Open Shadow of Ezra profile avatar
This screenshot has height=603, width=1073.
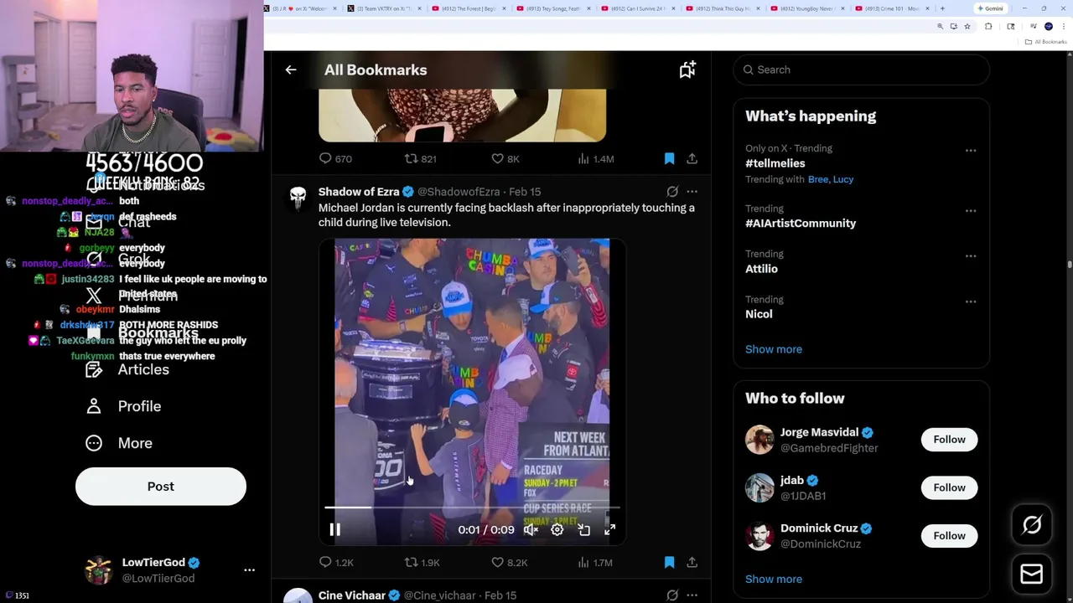pyautogui.click(x=298, y=197)
